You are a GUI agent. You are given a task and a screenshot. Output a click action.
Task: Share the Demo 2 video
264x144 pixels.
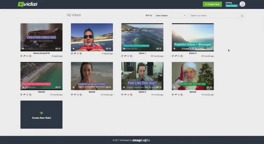[176, 56]
